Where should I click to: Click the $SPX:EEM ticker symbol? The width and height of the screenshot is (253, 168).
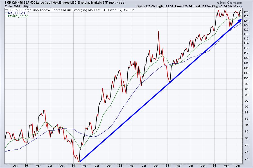[x=11, y=3]
